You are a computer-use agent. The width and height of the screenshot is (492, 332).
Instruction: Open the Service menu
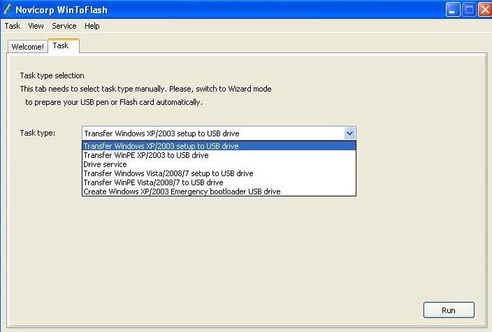pos(64,26)
